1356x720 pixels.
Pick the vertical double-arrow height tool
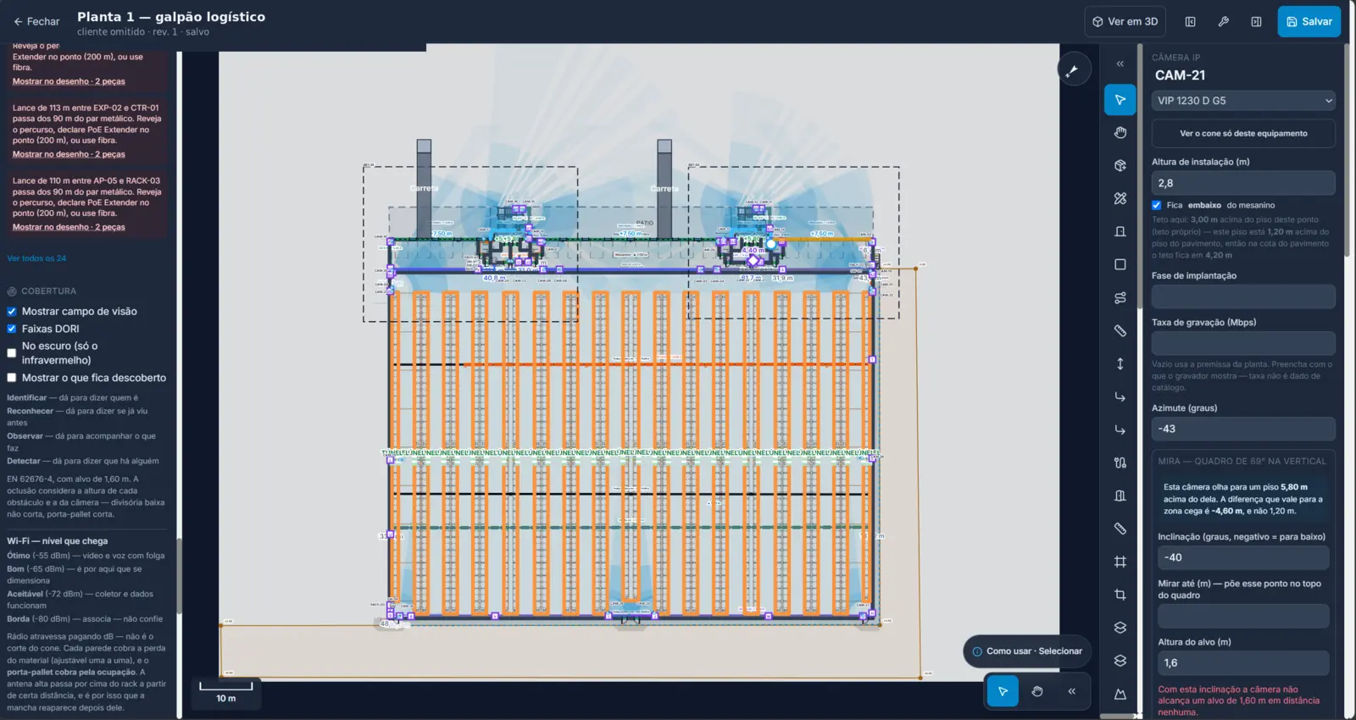click(x=1120, y=363)
